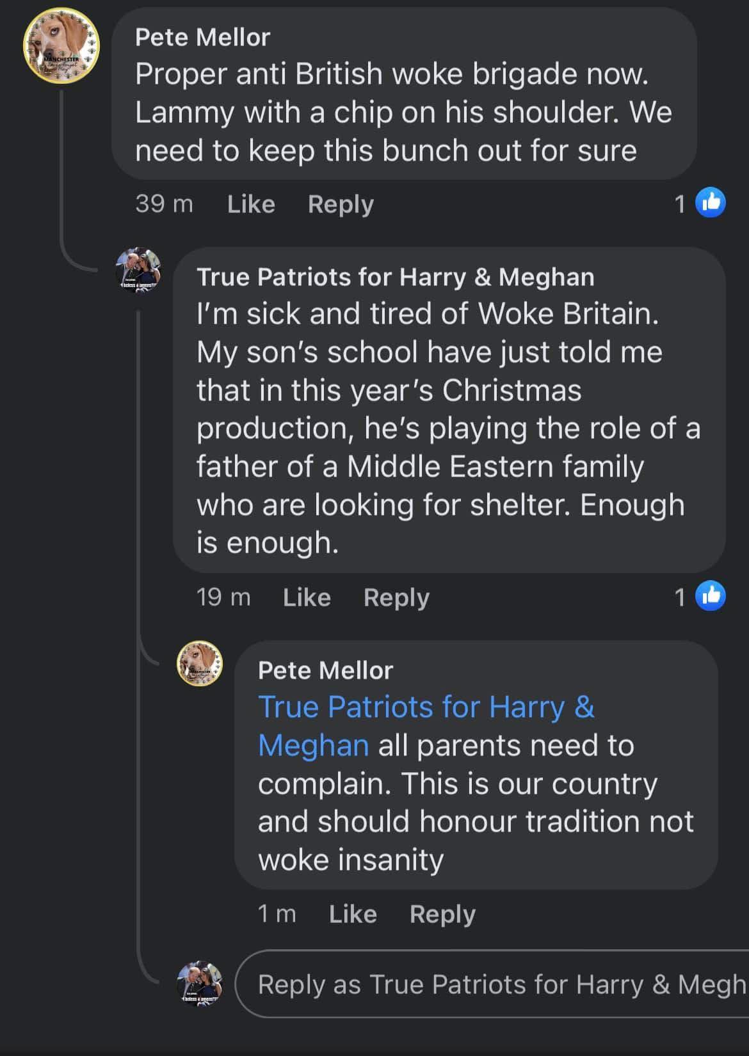Reply to Pete Mellor's 1 m comment

[x=442, y=914]
